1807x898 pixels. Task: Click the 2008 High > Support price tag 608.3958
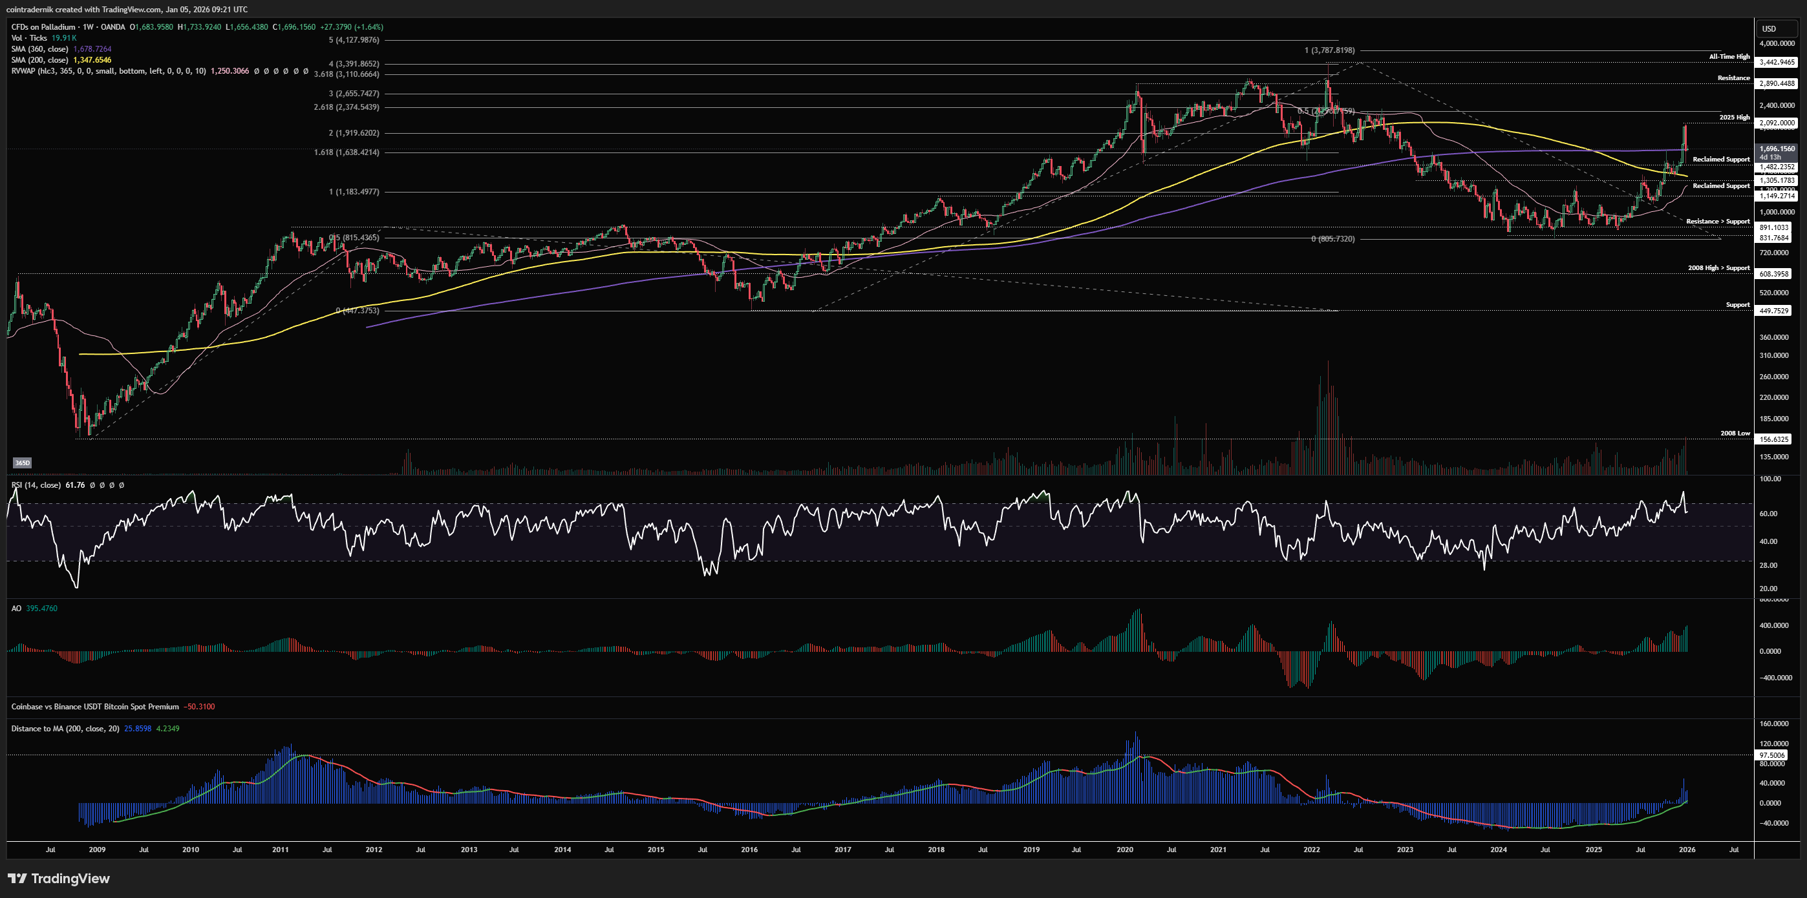click(x=1773, y=274)
